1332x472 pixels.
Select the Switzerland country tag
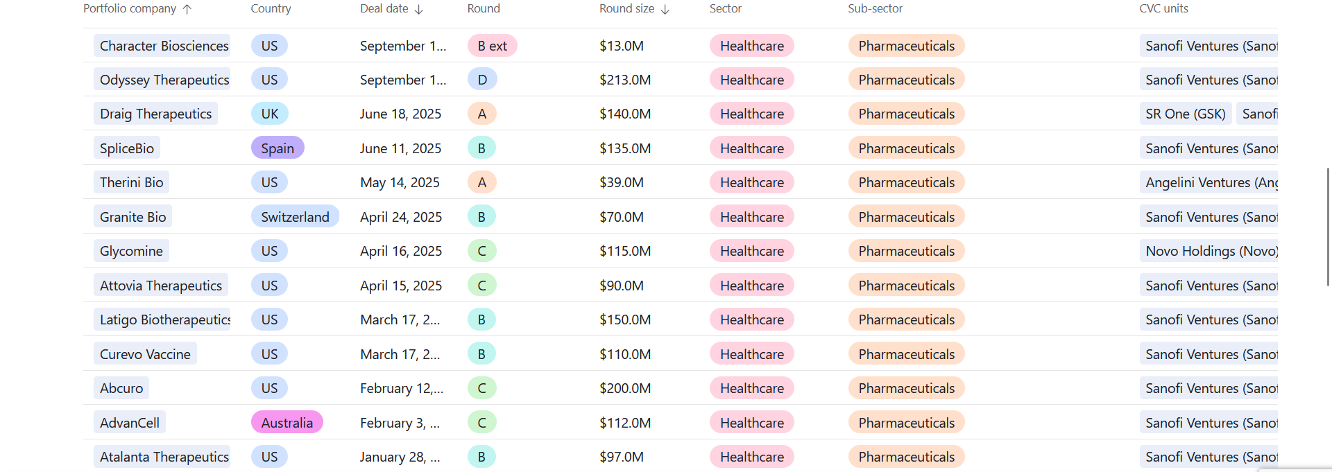click(295, 217)
